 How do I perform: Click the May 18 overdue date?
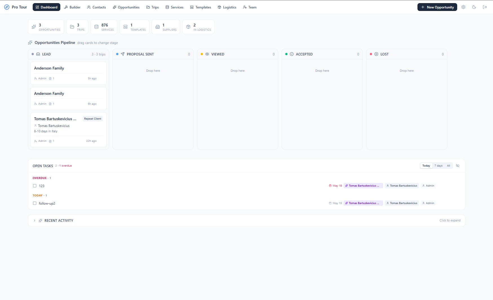coord(335,186)
